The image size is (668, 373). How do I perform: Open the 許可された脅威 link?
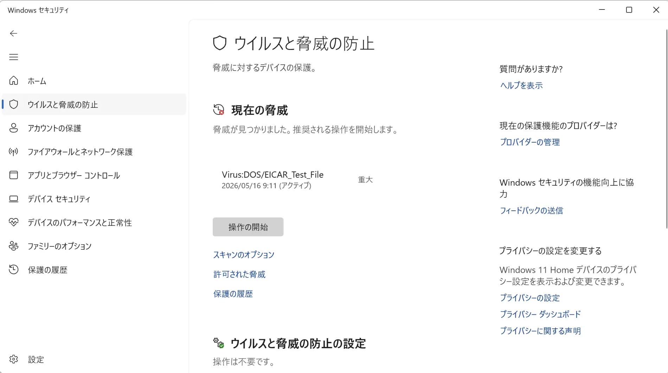pos(239,274)
